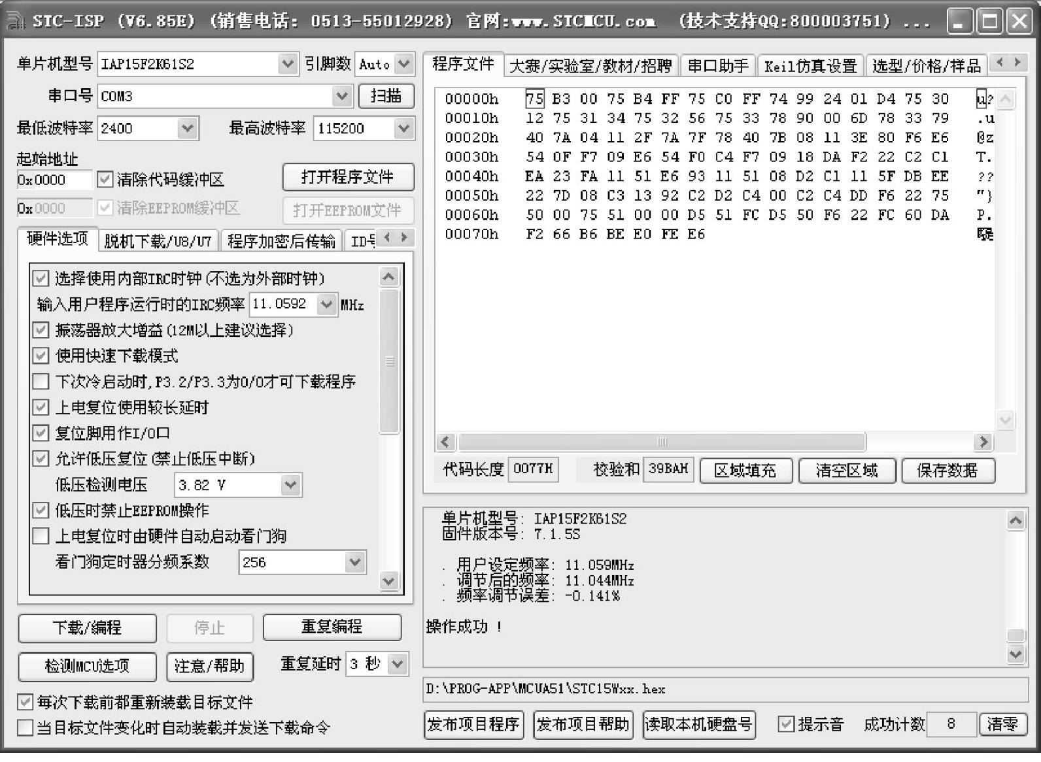This screenshot has width=1041, height=762.
Task: Click 保存数据 button
Action: pyautogui.click(x=947, y=471)
